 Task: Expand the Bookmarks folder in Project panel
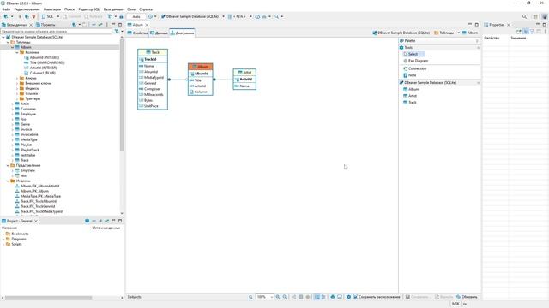pos(3,234)
